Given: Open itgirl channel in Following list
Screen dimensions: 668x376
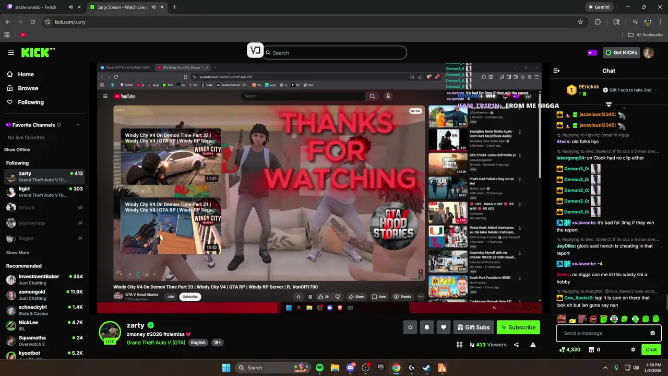Looking at the screenshot, I should coord(44,192).
